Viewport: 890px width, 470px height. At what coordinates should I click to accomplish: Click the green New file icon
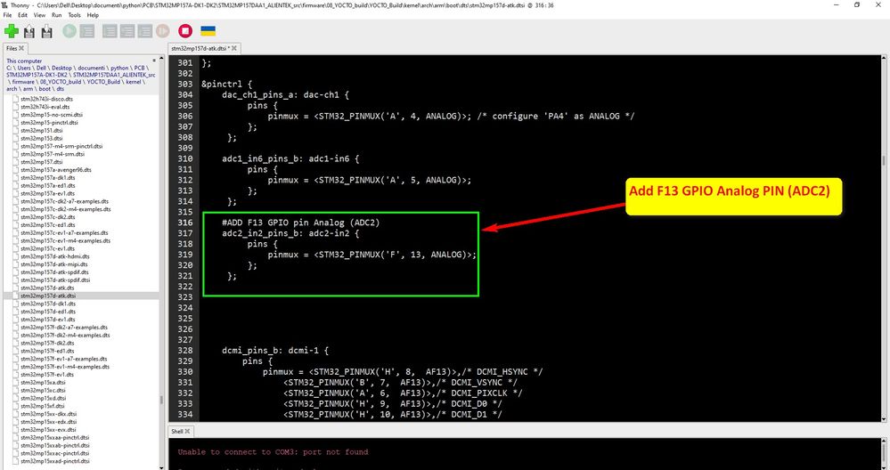(x=12, y=30)
